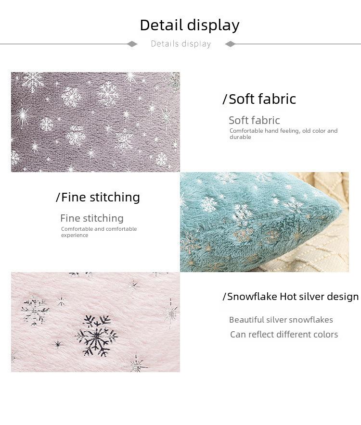Click the left gray horizontal divider line
361x425 pixels.
pyautogui.click(x=64, y=44)
